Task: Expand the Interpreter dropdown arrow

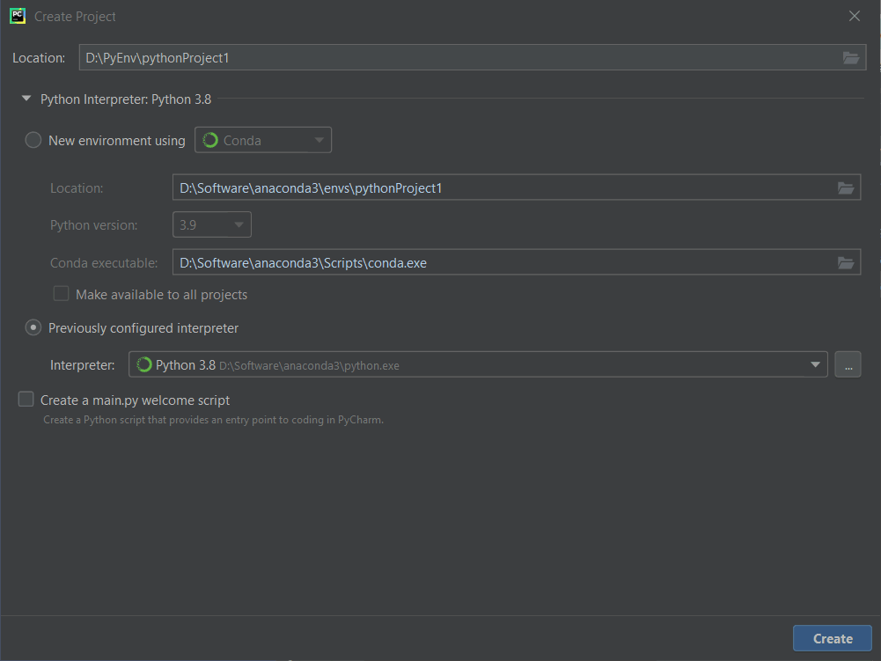Action: click(815, 364)
